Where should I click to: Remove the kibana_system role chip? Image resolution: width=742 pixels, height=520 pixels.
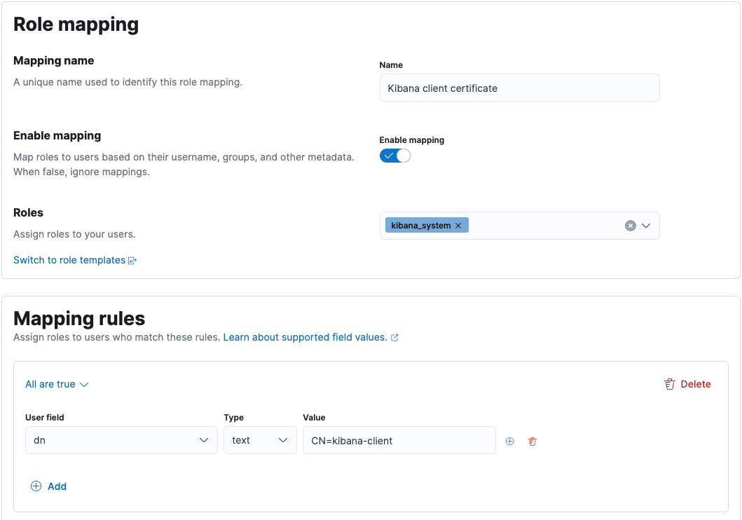[x=458, y=225]
